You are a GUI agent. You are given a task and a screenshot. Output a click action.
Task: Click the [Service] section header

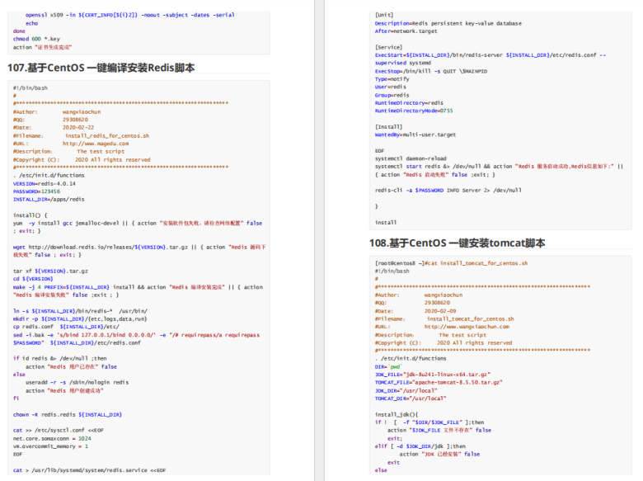(x=389, y=47)
